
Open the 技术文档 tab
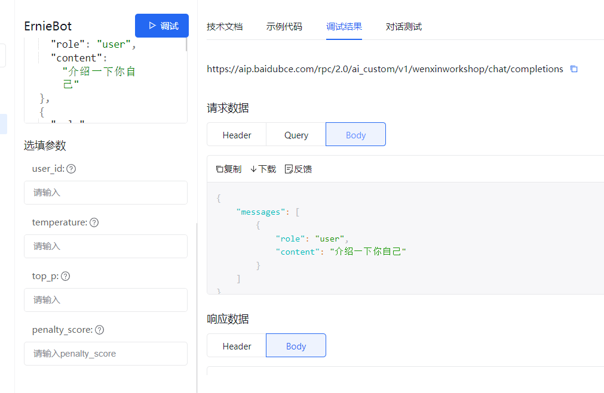tap(225, 26)
